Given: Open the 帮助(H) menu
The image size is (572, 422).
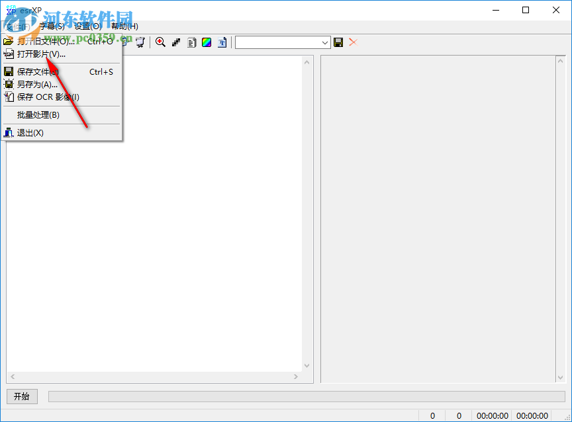Looking at the screenshot, I should (x=124, y=26).
